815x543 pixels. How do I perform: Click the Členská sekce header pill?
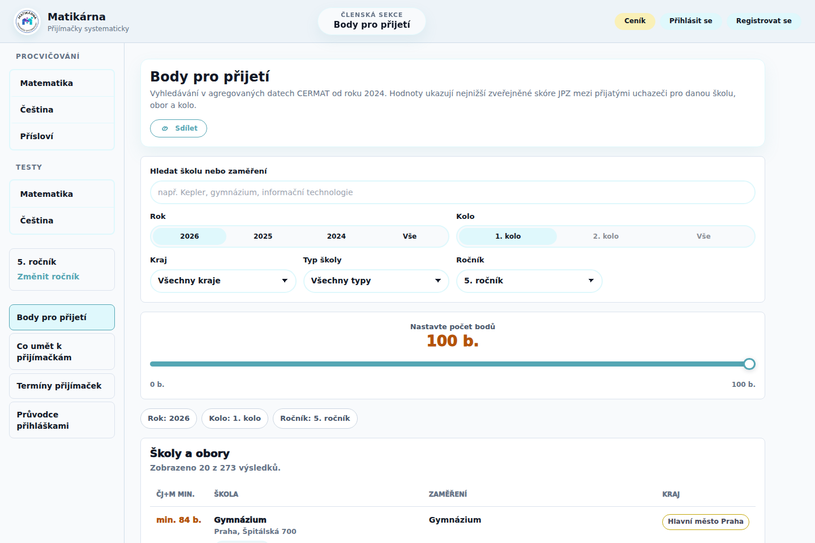coord(372,21)
